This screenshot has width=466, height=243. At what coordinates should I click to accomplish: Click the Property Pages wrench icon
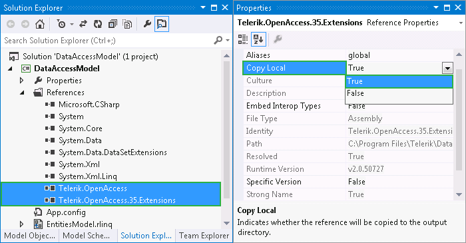(278, 39)
